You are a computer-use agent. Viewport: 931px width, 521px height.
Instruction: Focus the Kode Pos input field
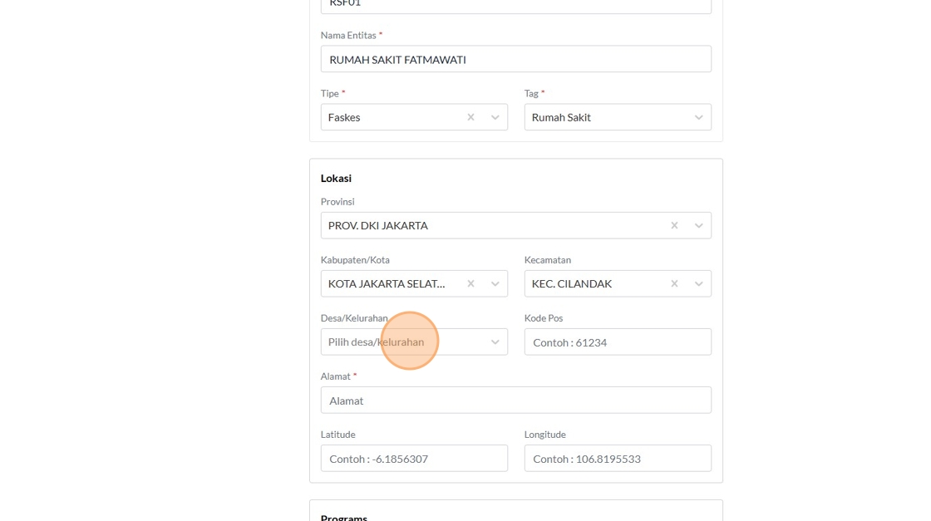tap(617, 342)
